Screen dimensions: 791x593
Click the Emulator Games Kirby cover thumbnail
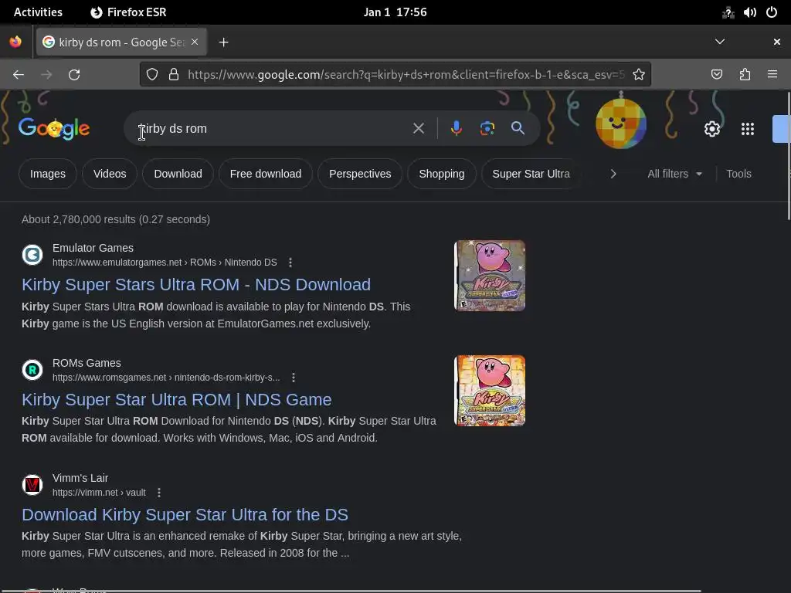pos(489,276)
